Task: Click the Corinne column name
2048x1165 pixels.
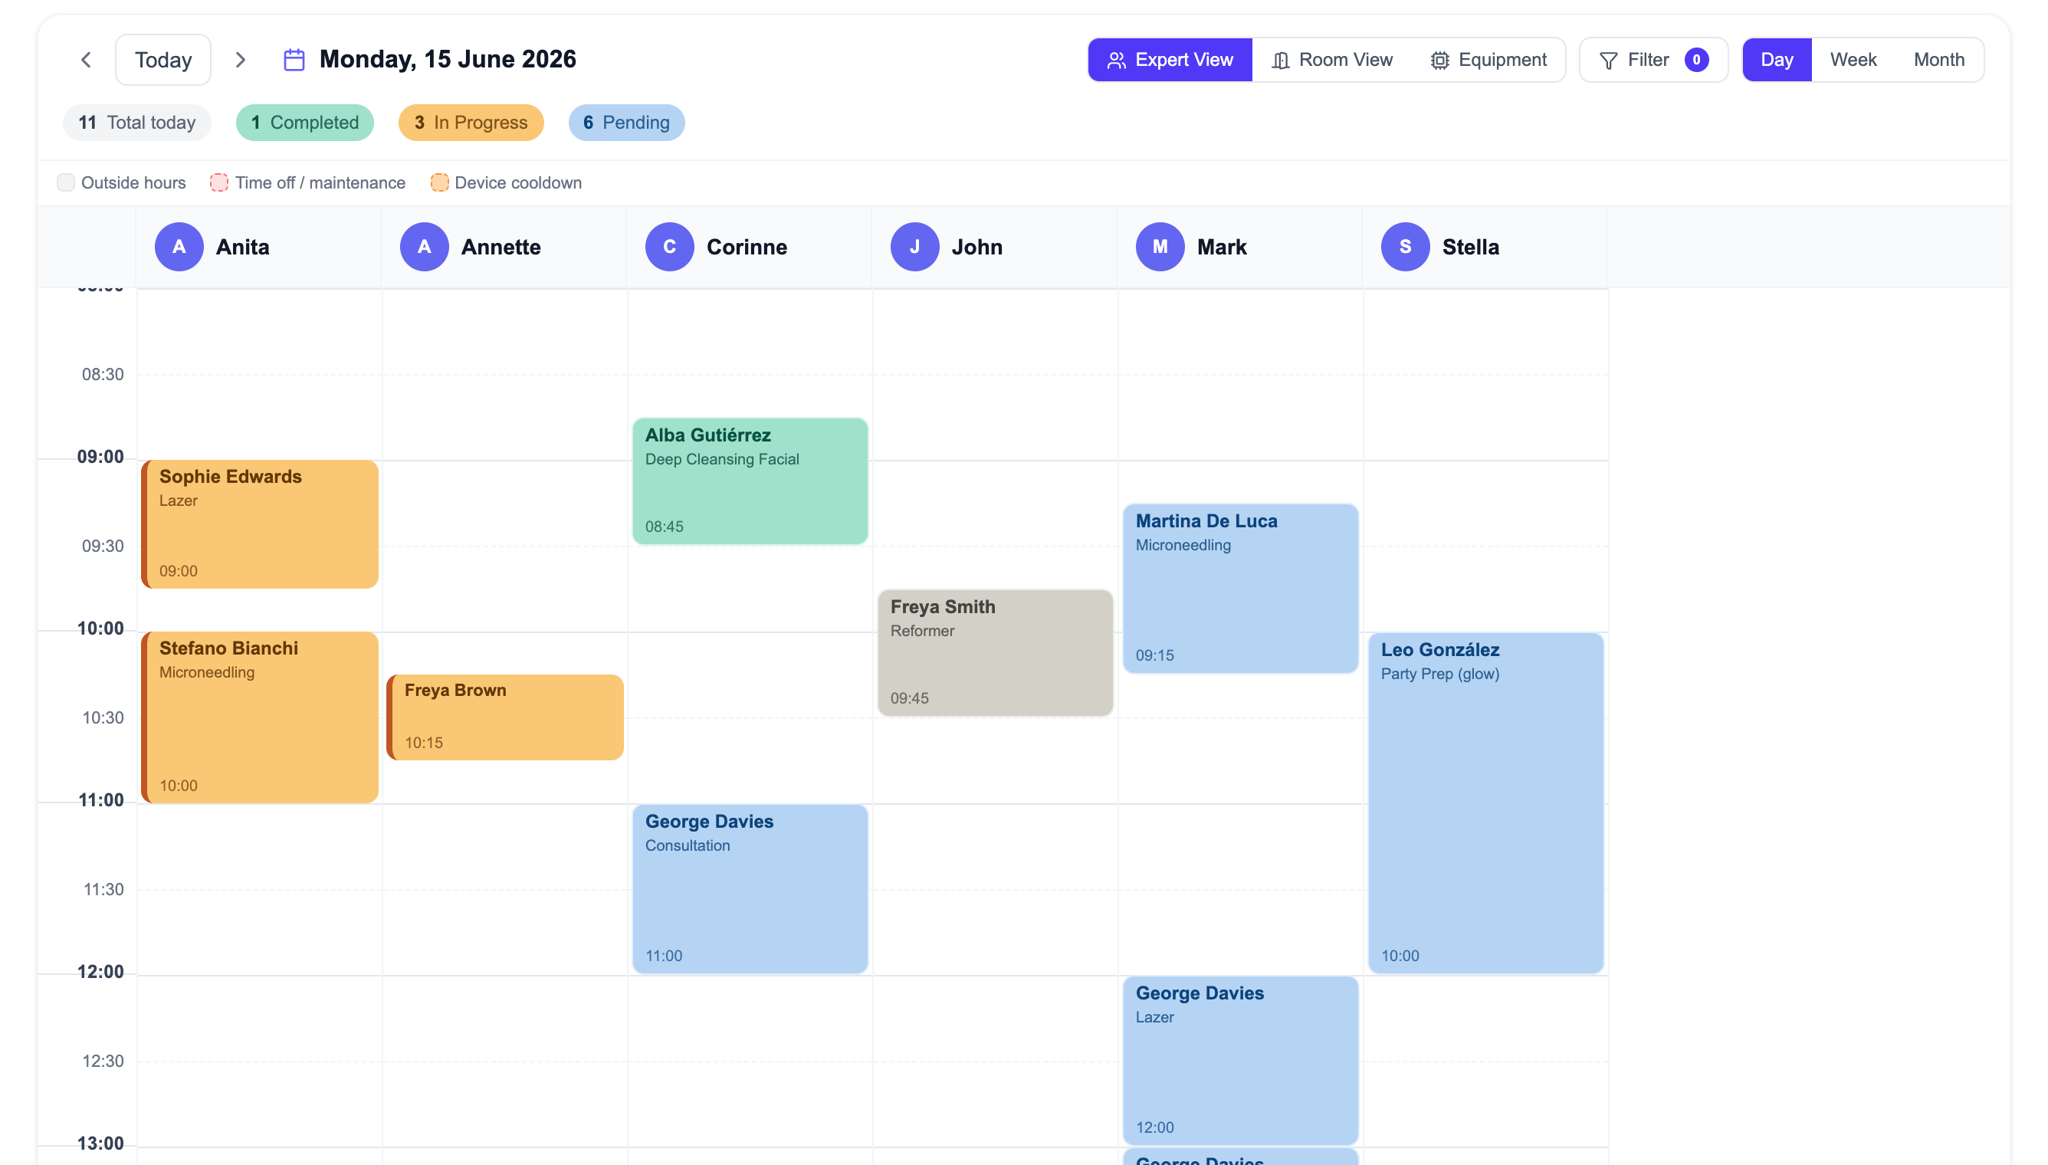Action: pyautogui.click(x=747, y=247)
